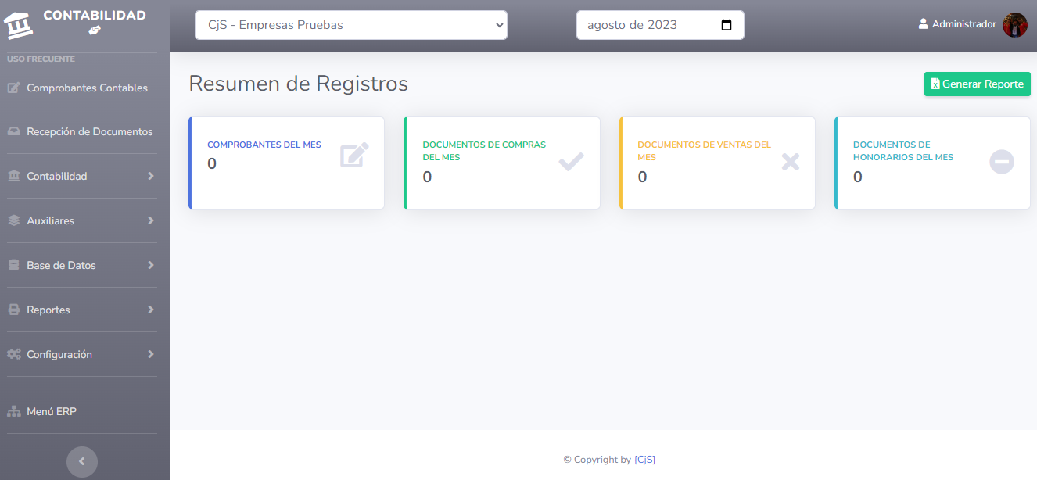Open the CjS - Empresas Pruebas company dropdown
The width and height of the screenshot is (1037, 480).
350,25
